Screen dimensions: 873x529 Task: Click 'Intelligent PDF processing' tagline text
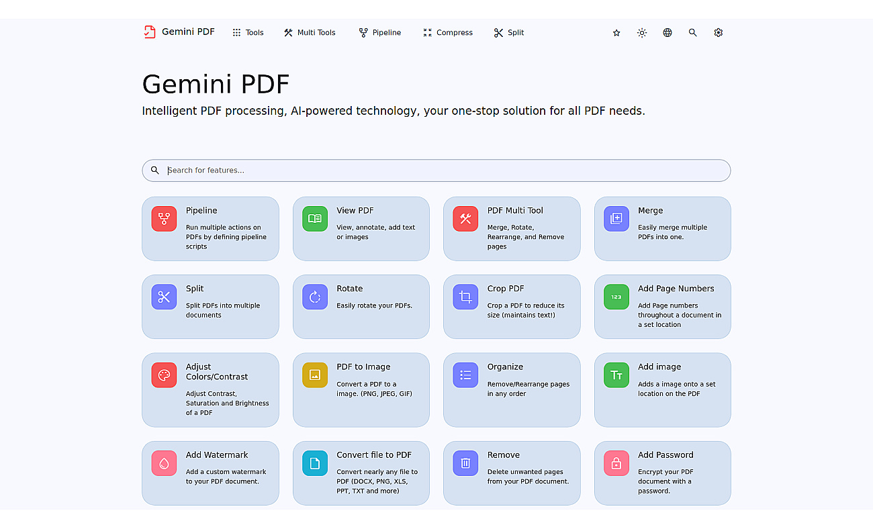394,111
